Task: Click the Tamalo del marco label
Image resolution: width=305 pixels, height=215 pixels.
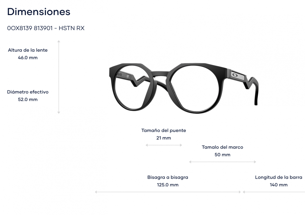Action: click(x=222, y=147)
